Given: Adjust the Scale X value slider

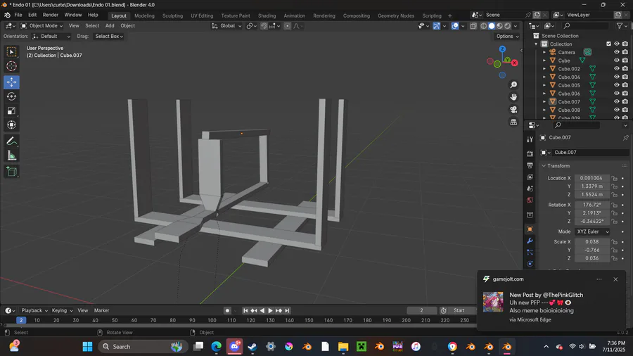Looking at the screenshot, I should pyautogui.click(x=592, y=242).
